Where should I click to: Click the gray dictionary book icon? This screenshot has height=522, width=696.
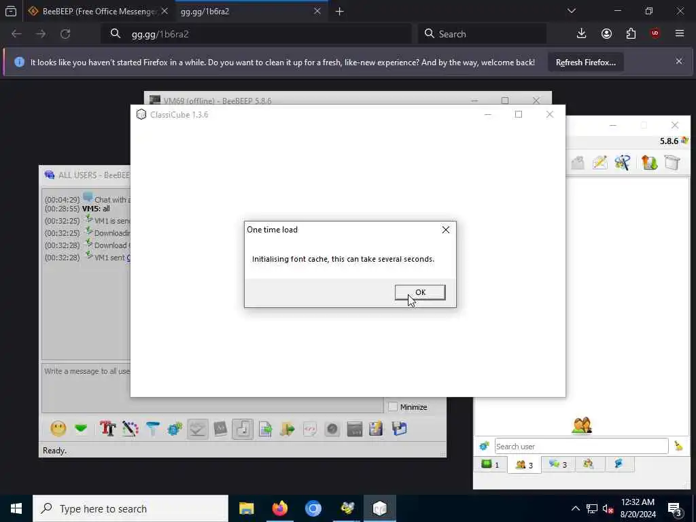point(220,429)
